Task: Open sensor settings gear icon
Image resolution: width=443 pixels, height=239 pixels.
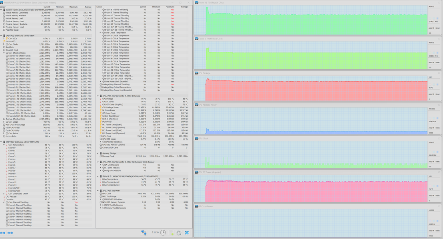Action: (x=179, y=233)
